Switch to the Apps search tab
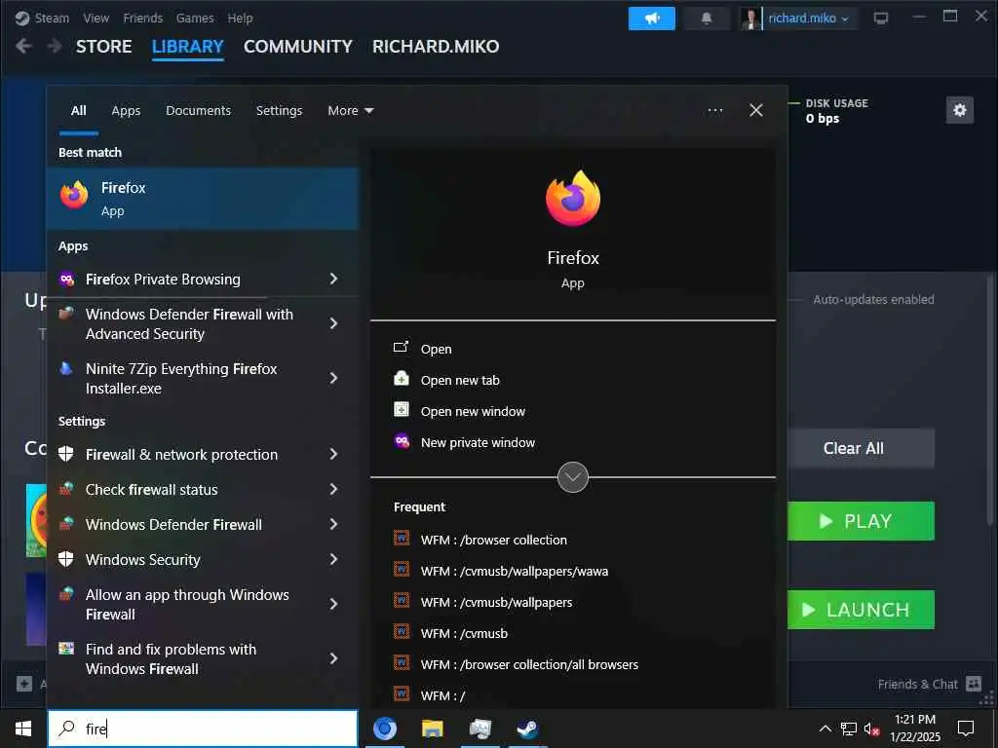 (x=126, y=111)
